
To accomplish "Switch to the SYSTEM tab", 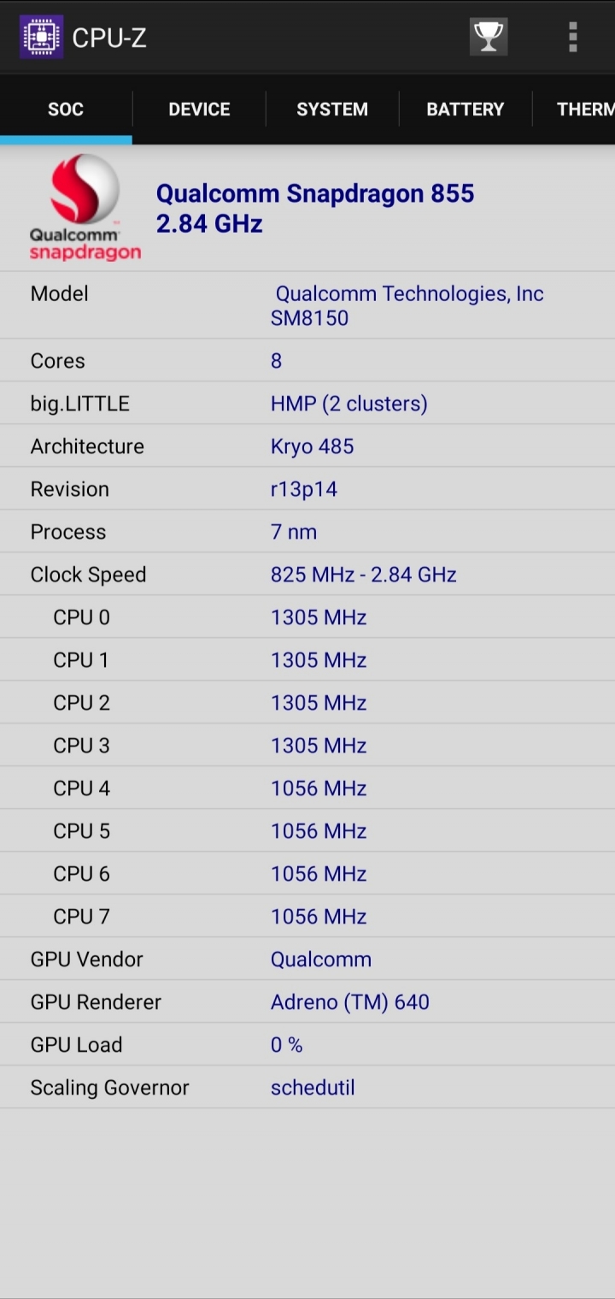I will pos(332,109).
